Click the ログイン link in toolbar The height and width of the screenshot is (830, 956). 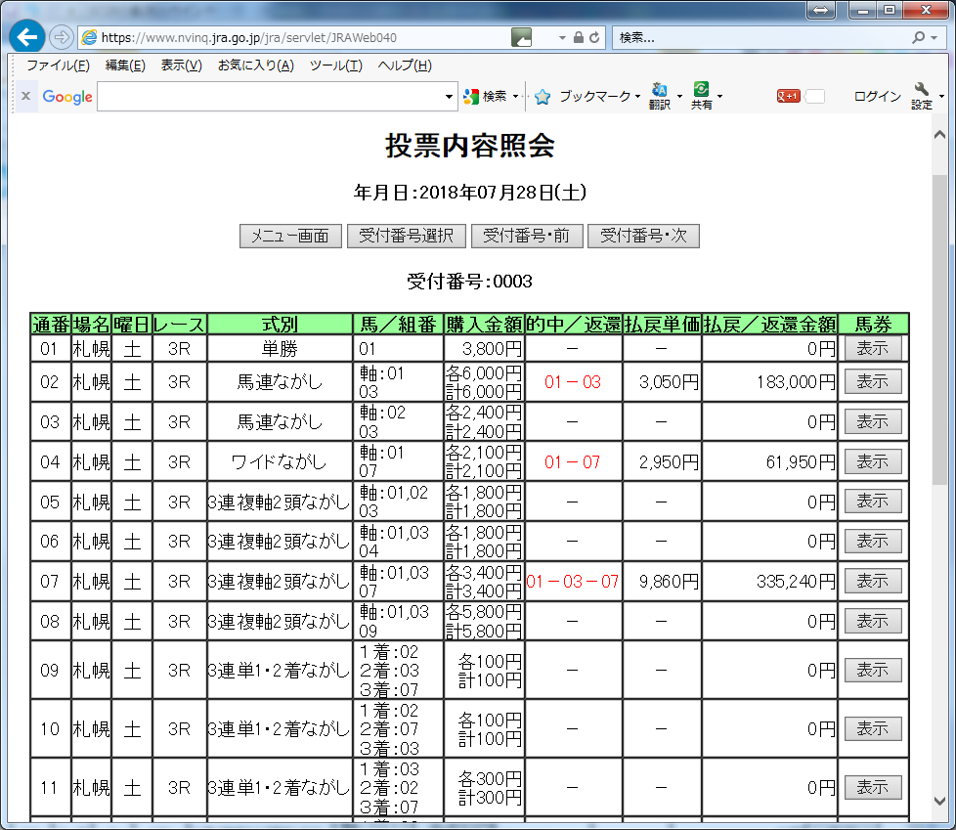pos(878,97)
